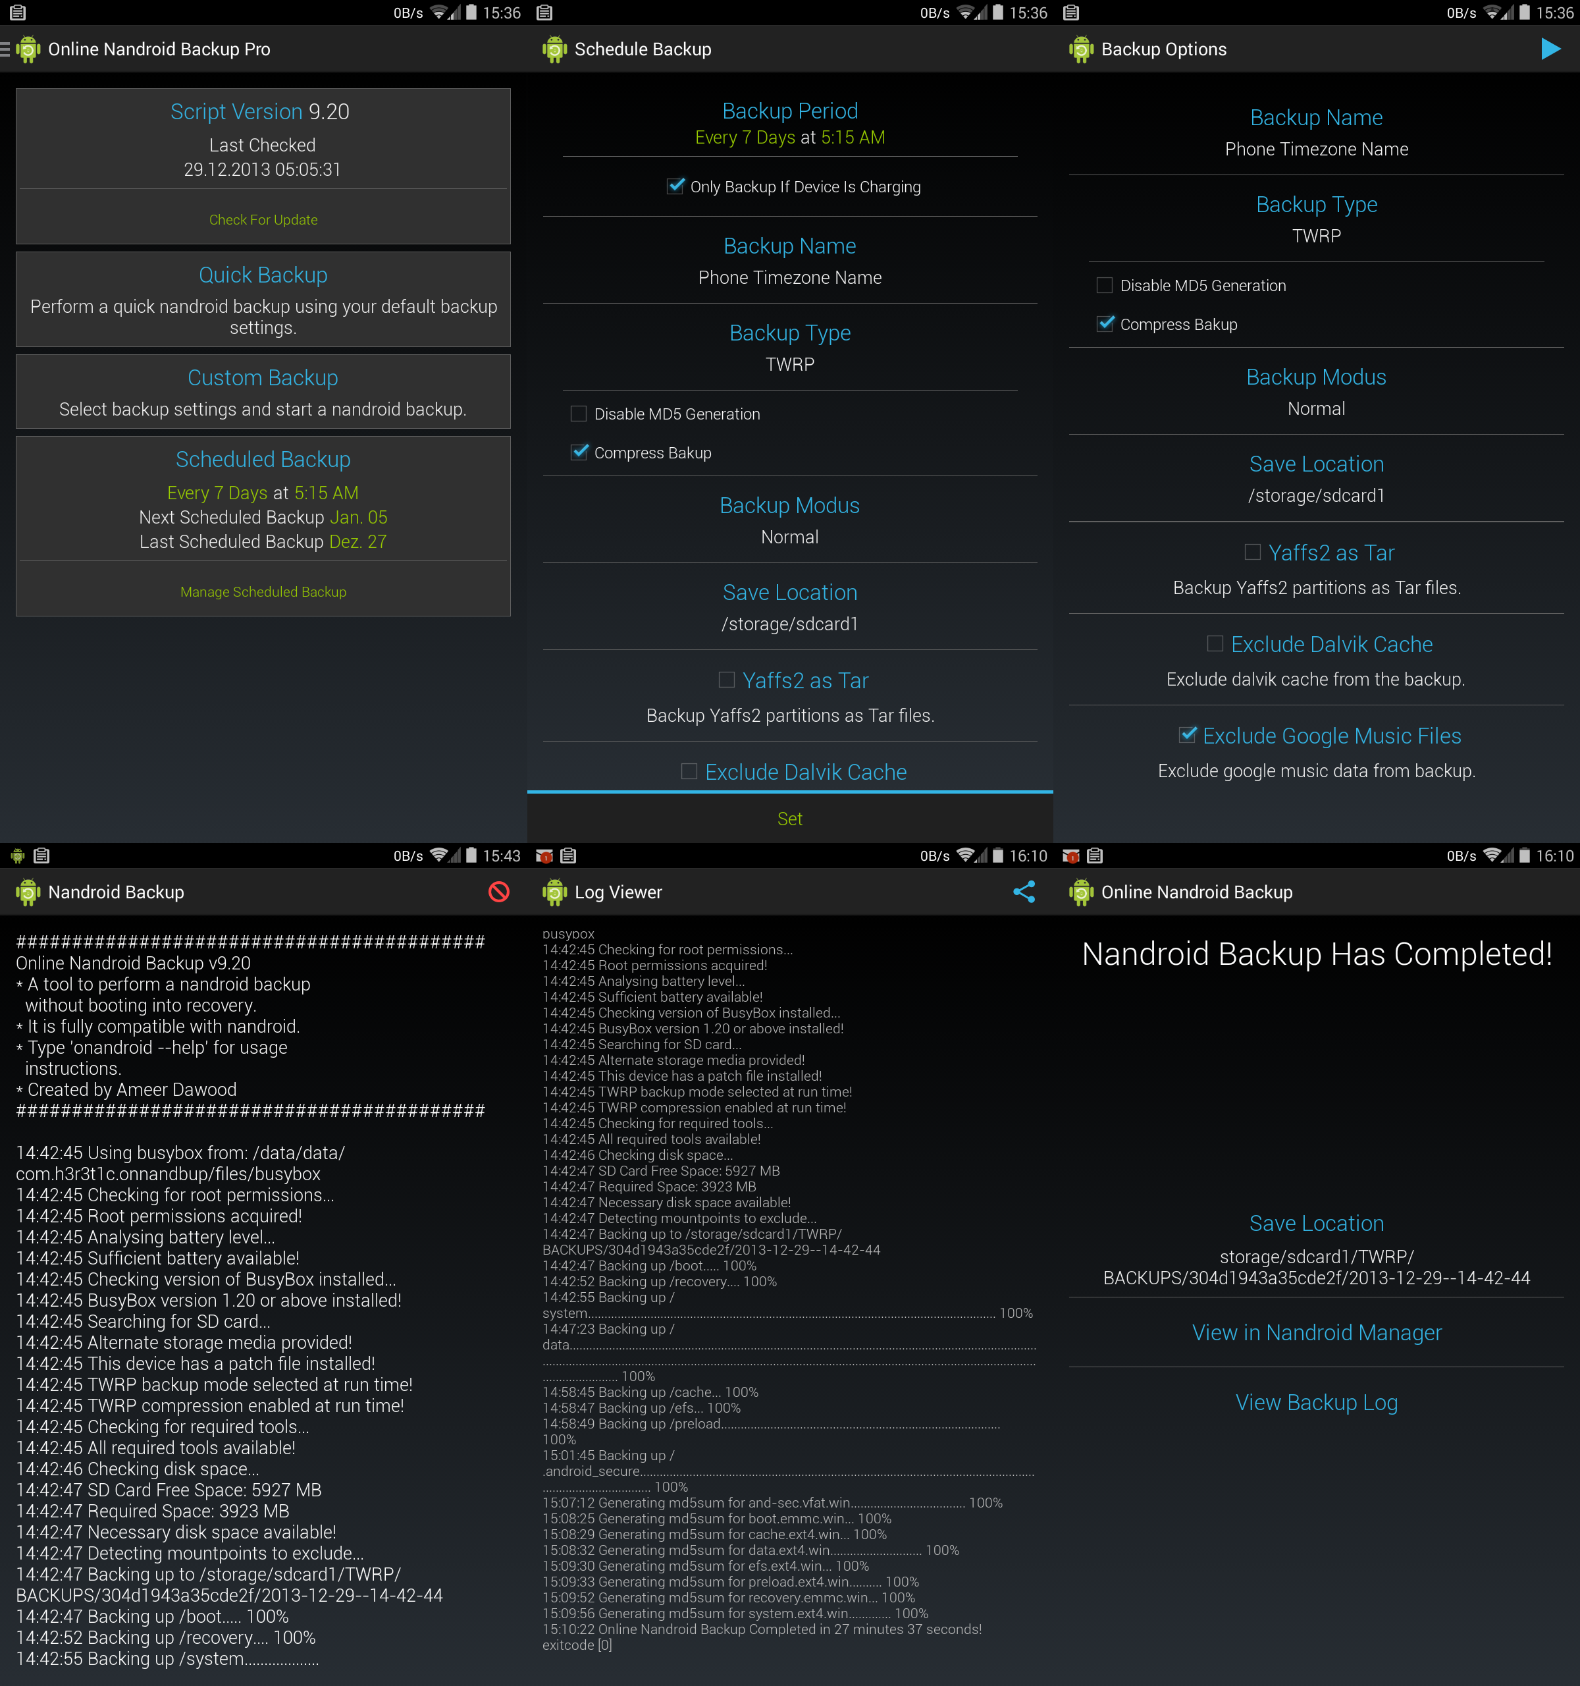Open Save Location setting in Schedule Backup
Viewport: 1580px width, 1686px height.
click(790, 607)
